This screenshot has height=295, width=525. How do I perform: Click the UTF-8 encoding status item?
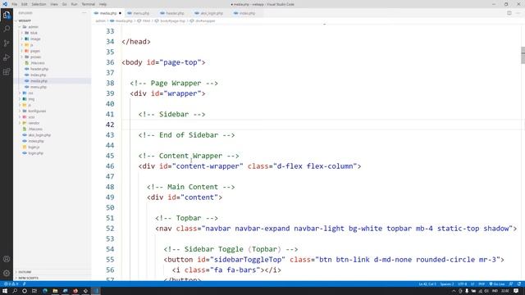pyautogui.click(x=462, y=284)
